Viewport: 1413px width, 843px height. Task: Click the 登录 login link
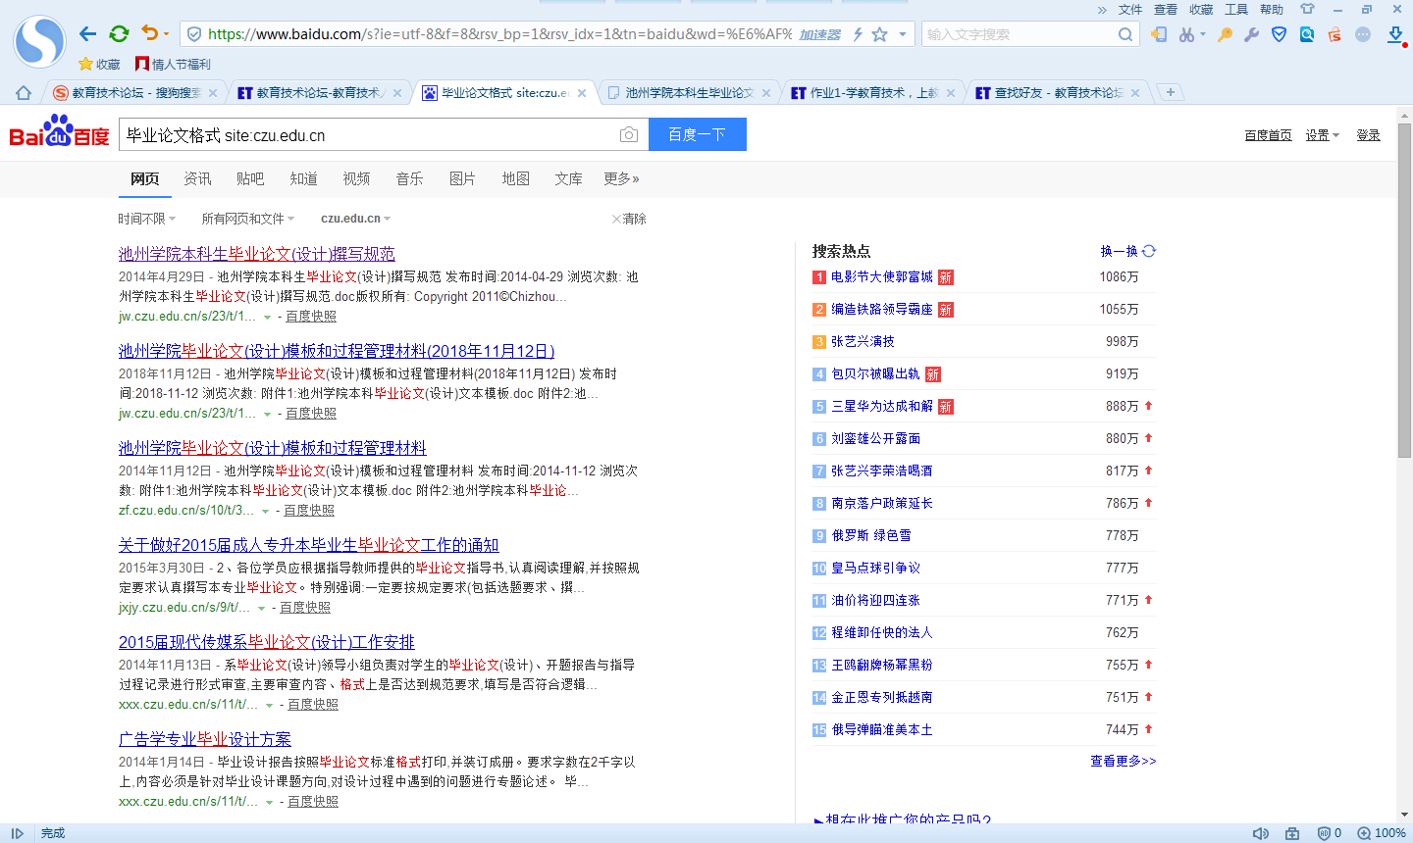coord(1369,135)
